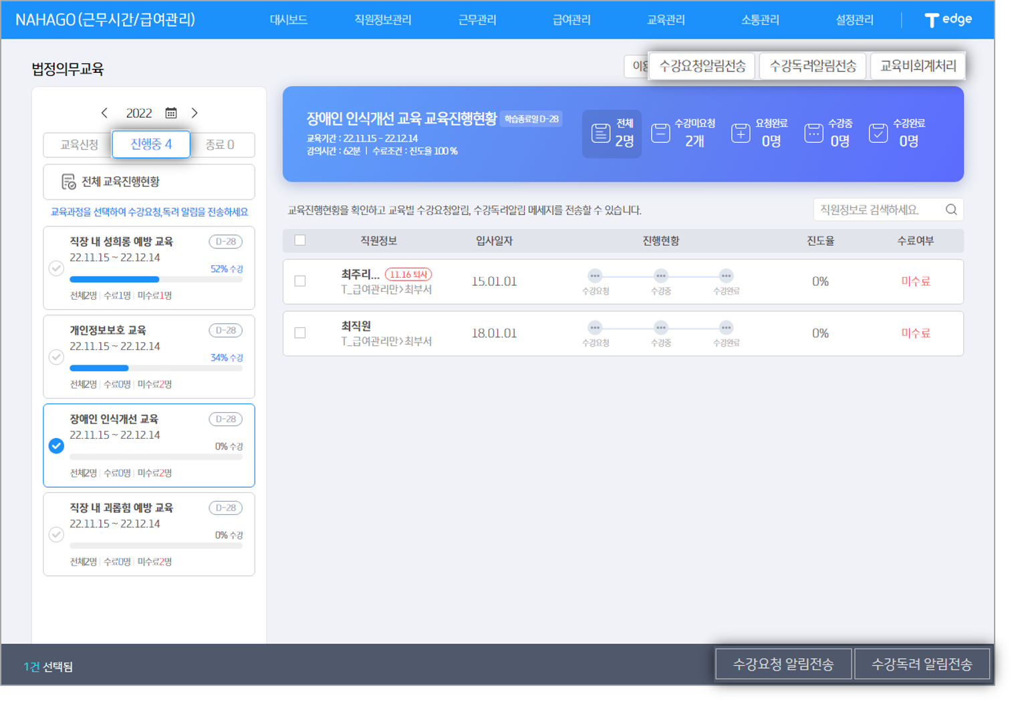The image size is (1014, 704).
Task: Select the 수강중 0명 status icon
Action: [x=813, y=133]
